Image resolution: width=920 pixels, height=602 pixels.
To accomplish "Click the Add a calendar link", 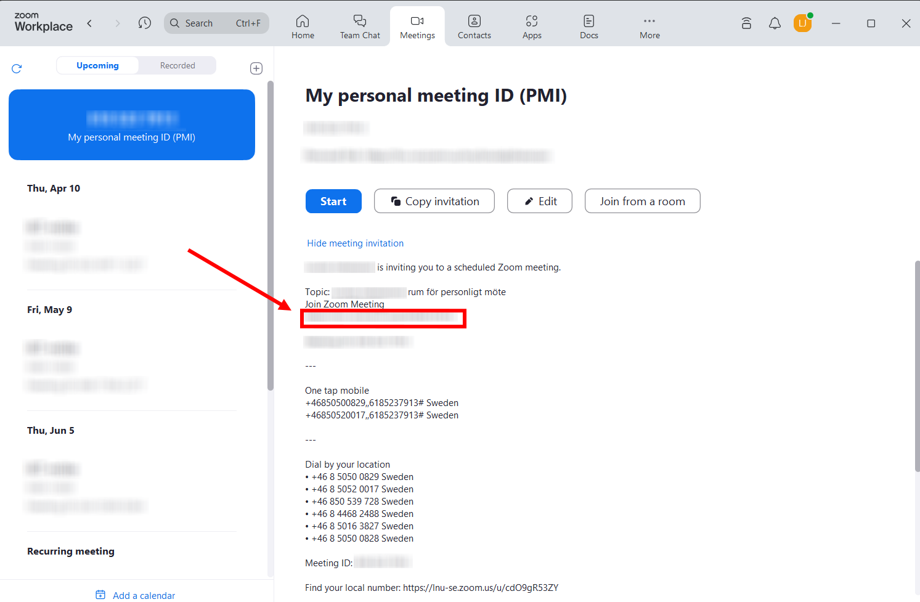I will coord(136,595).
